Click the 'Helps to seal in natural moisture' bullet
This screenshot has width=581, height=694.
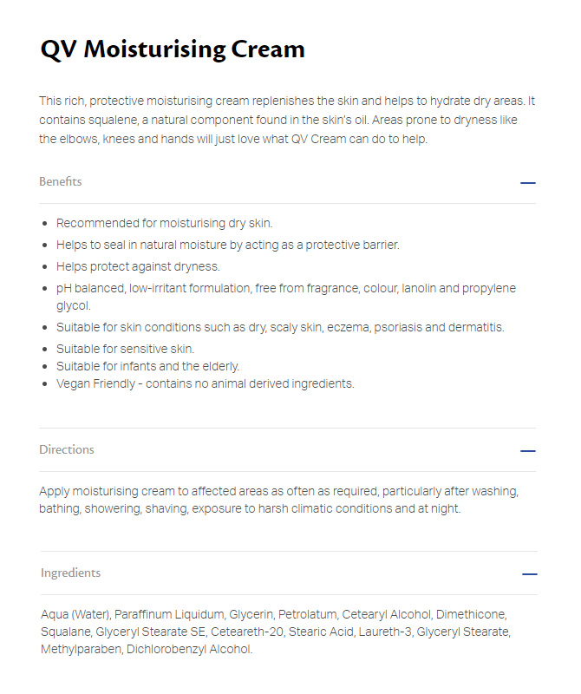point(227,245)
